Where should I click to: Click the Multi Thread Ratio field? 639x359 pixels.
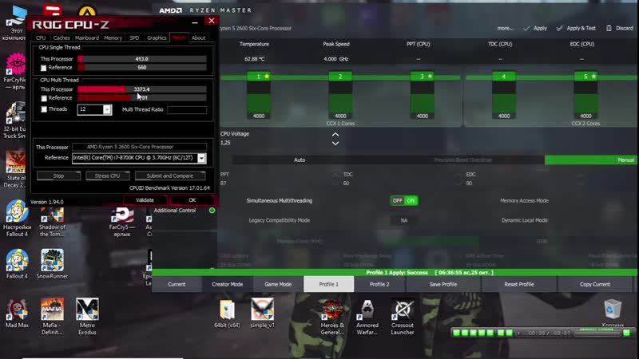(187, 109)
